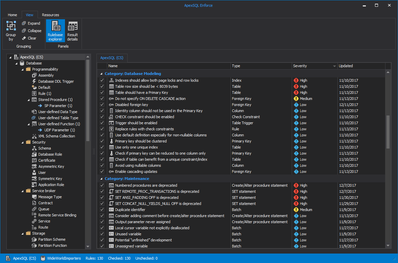
Task: Collapse the Security folder
Action: [x=23, y=142]
